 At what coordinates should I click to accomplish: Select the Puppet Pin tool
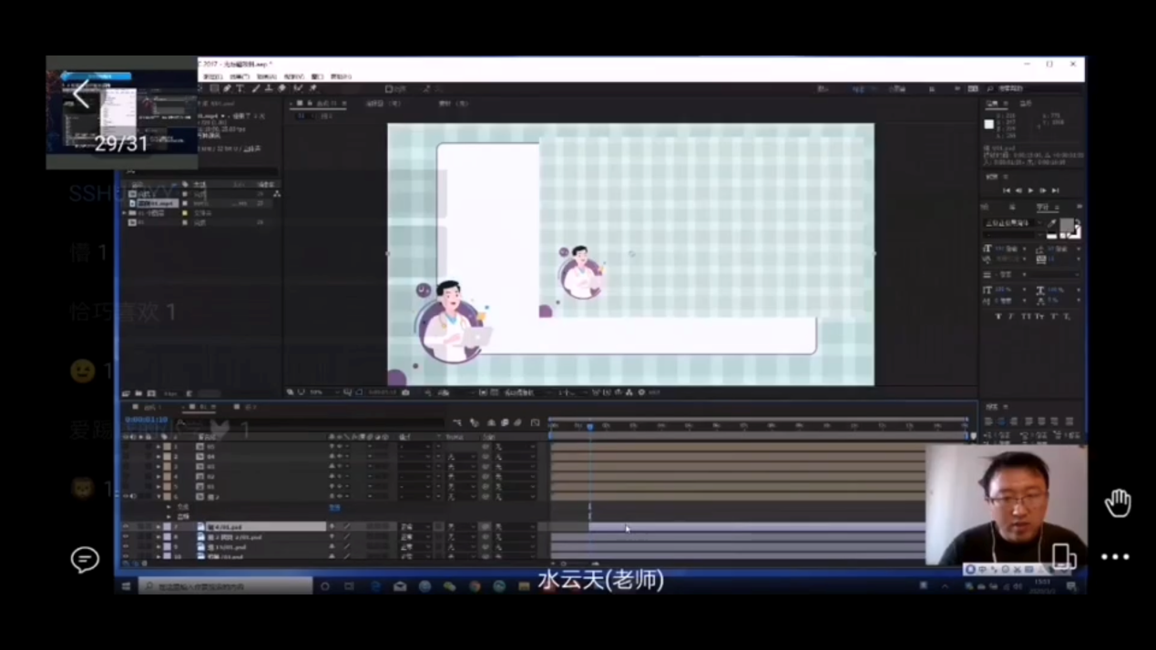(x=312, y=88)
